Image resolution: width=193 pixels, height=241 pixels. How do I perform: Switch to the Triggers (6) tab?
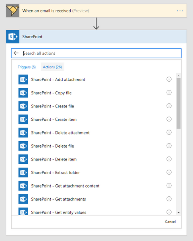pos(27,67)
